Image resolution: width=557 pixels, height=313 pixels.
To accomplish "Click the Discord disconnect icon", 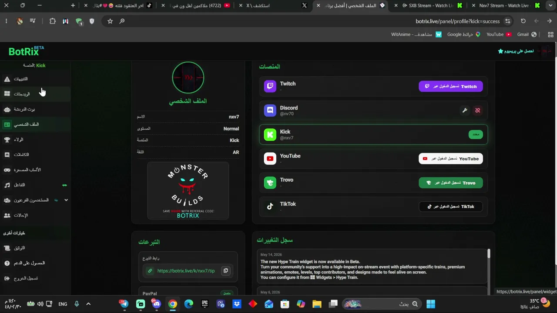I will click(x=477, y=110).
